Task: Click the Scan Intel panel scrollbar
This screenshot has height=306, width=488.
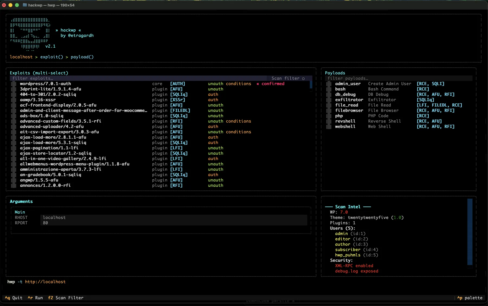Action: (470, 232)
